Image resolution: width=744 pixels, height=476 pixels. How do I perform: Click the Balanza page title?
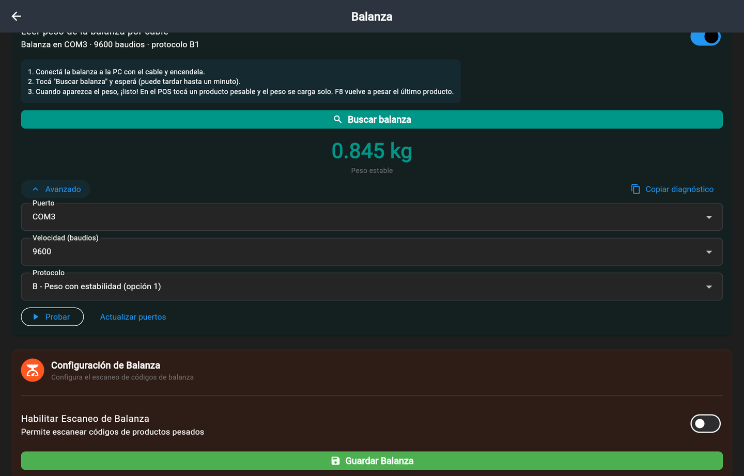[372, 17]
